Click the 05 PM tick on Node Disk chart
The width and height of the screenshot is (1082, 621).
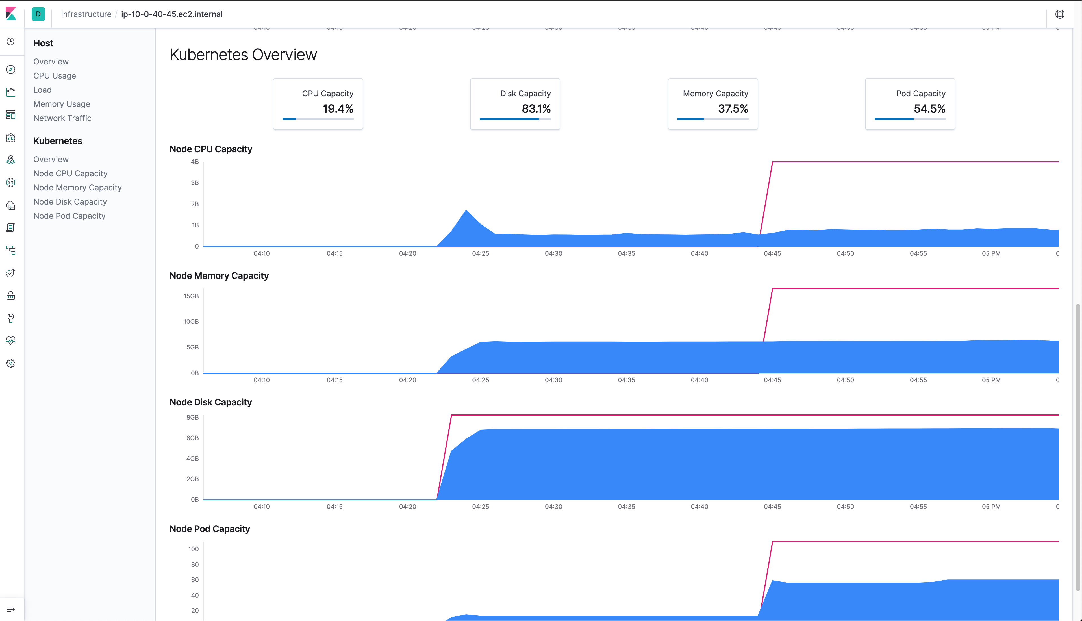pyautogui.click(x=991, y=507)
